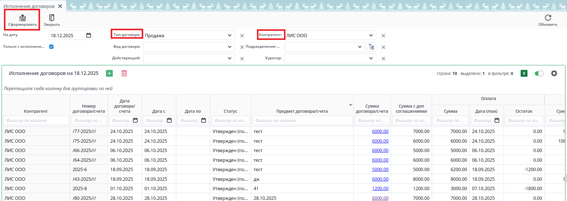Open the Подразделение tree selector icon
Viewport: 567px width, 201px height.
pos(371,47)
